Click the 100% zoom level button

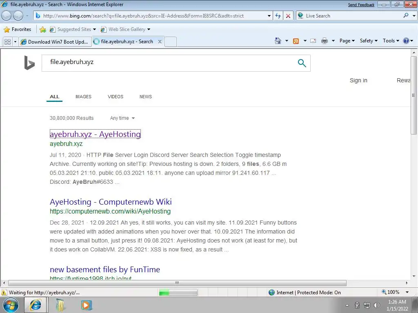(x=391, y=292)
